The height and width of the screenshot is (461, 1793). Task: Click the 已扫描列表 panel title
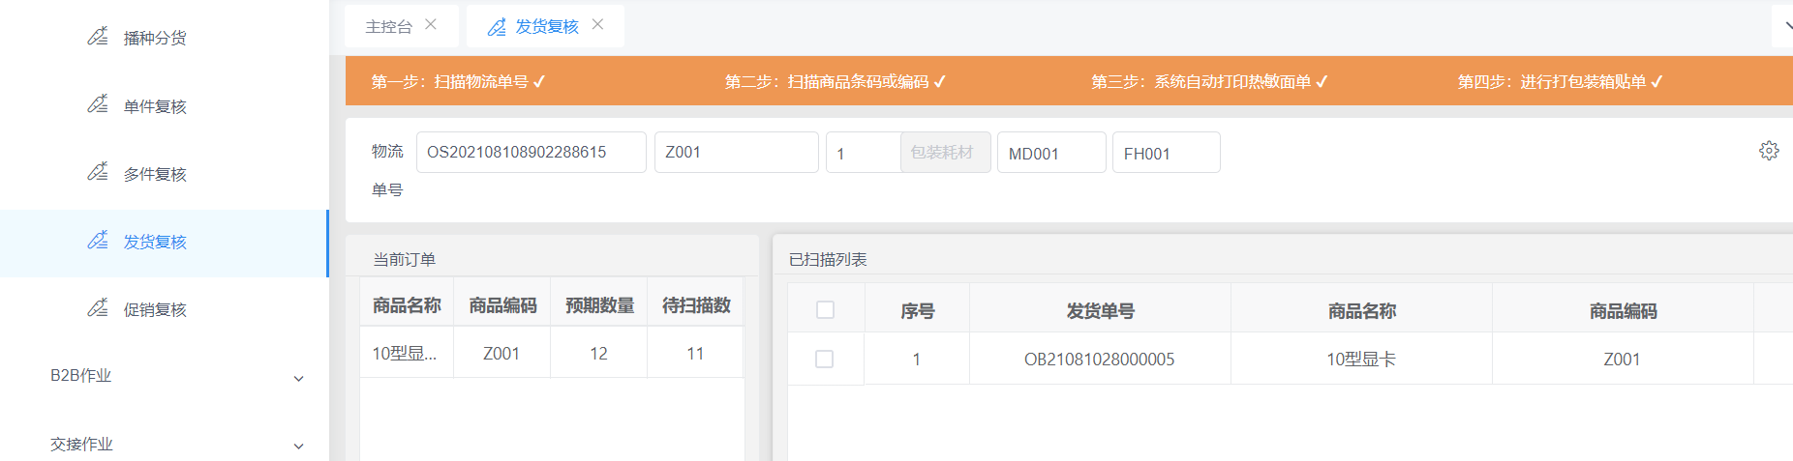(829, 259)
